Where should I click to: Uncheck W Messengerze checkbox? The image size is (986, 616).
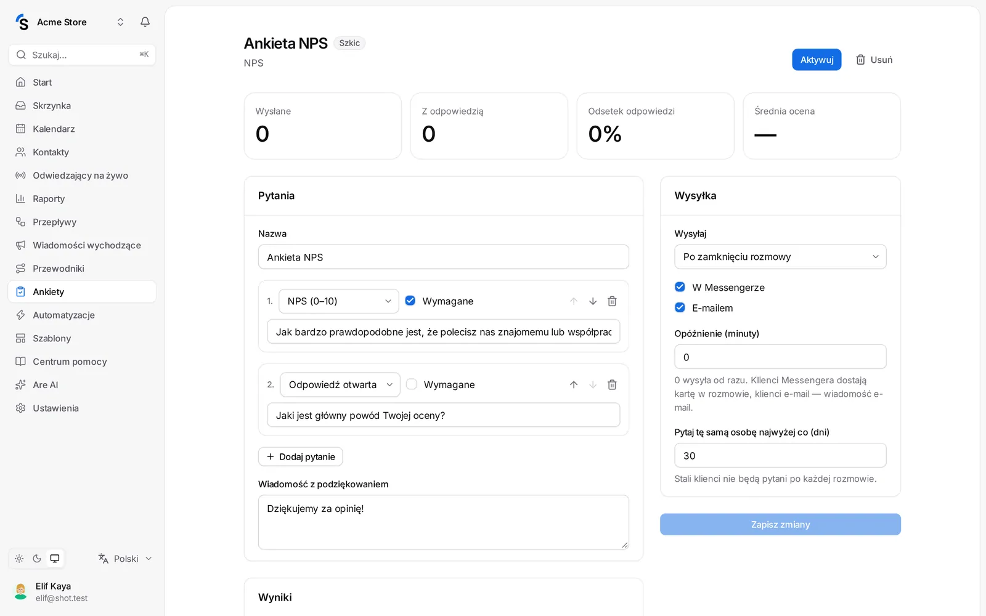coord(680,287)
